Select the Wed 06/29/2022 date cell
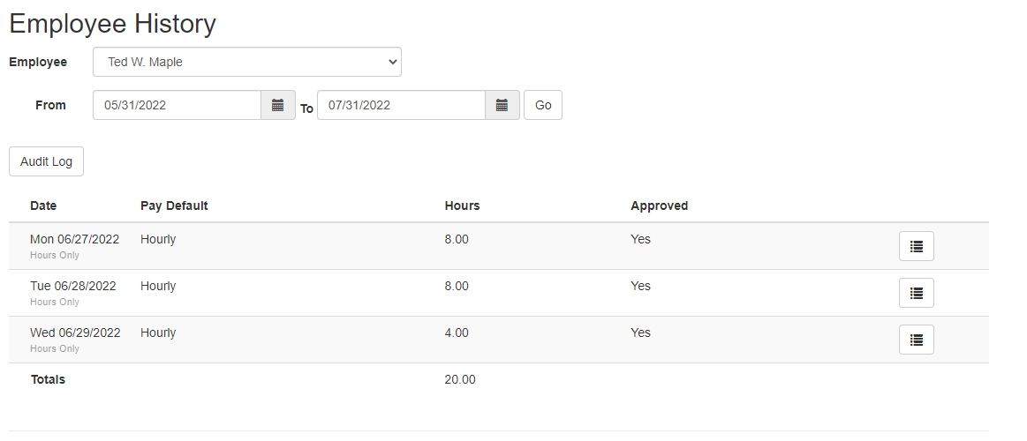This screenshot has width=1027, height=441. [75, 333]
